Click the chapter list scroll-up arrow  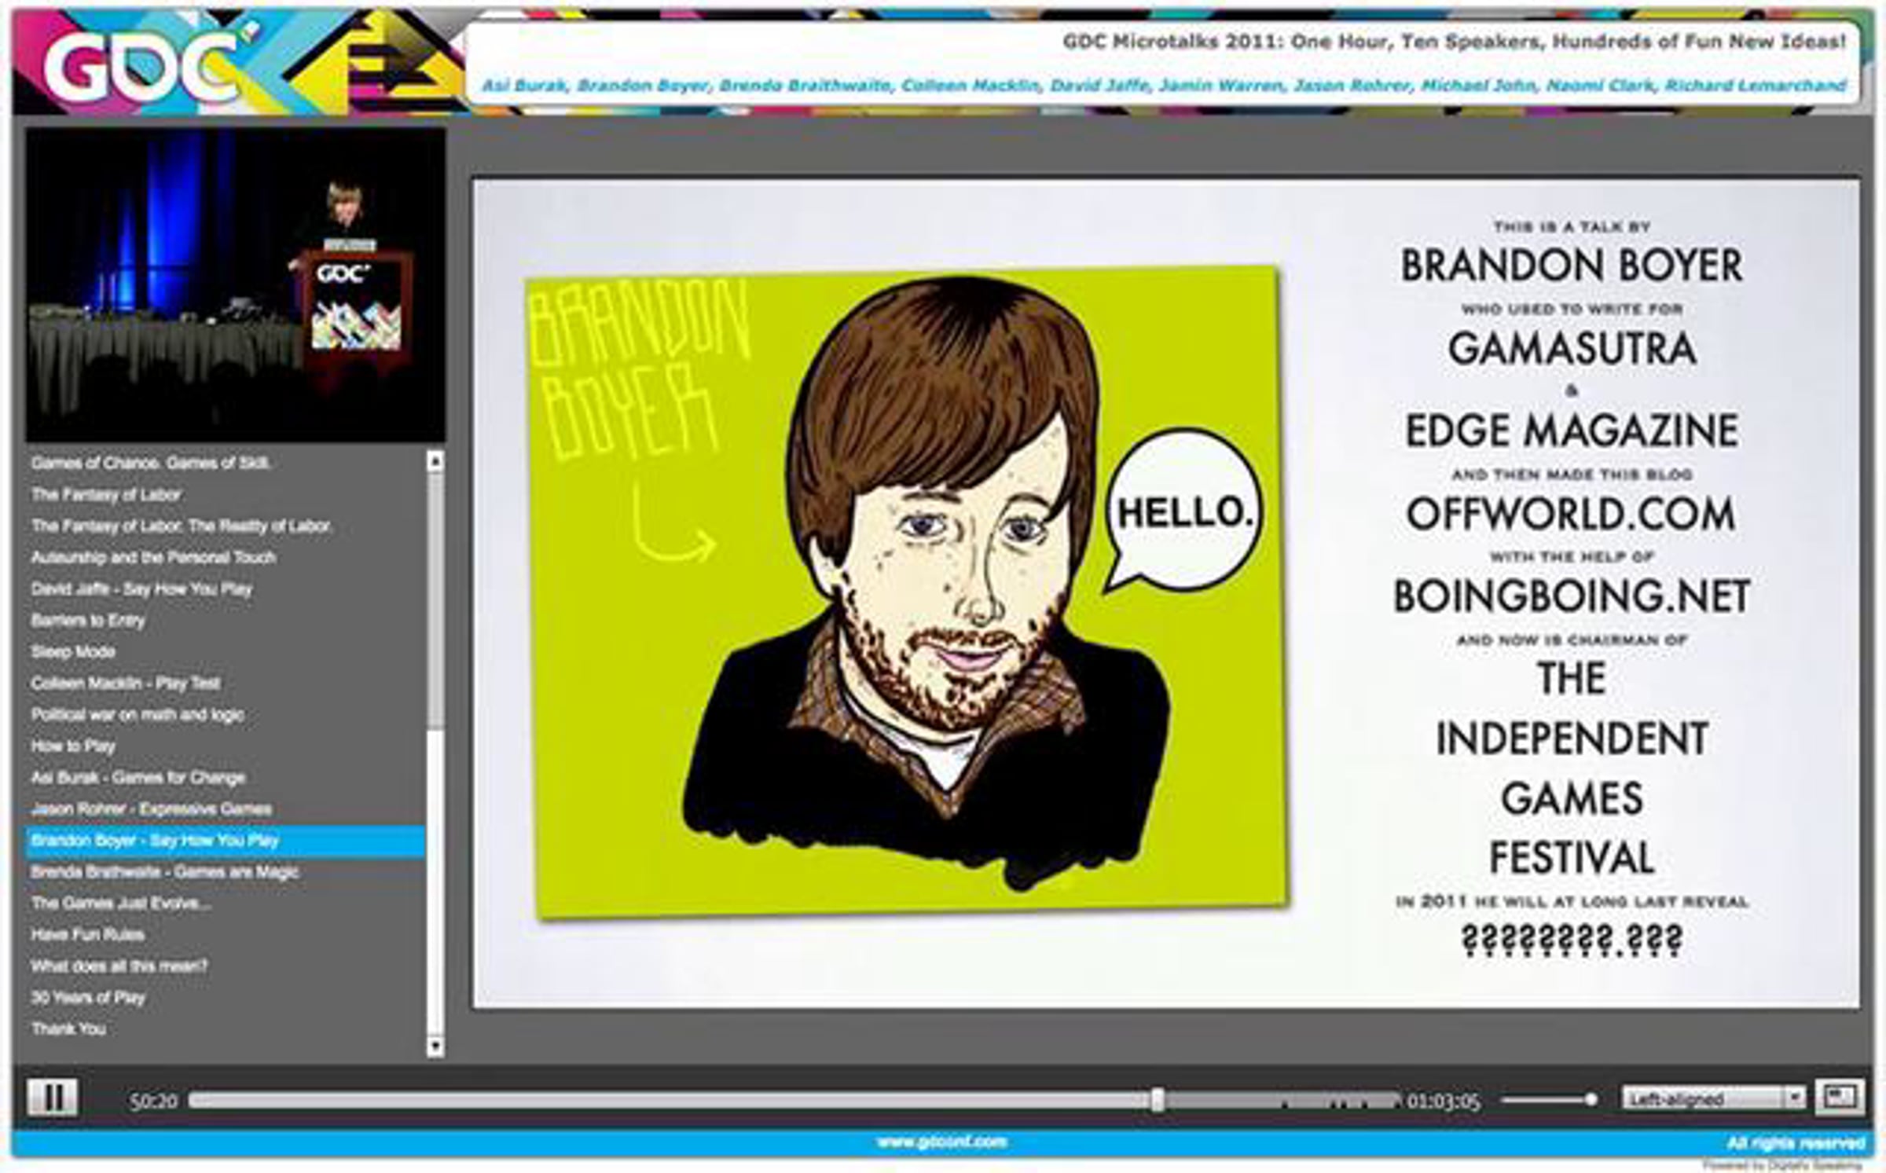click(x=435, y=461)
